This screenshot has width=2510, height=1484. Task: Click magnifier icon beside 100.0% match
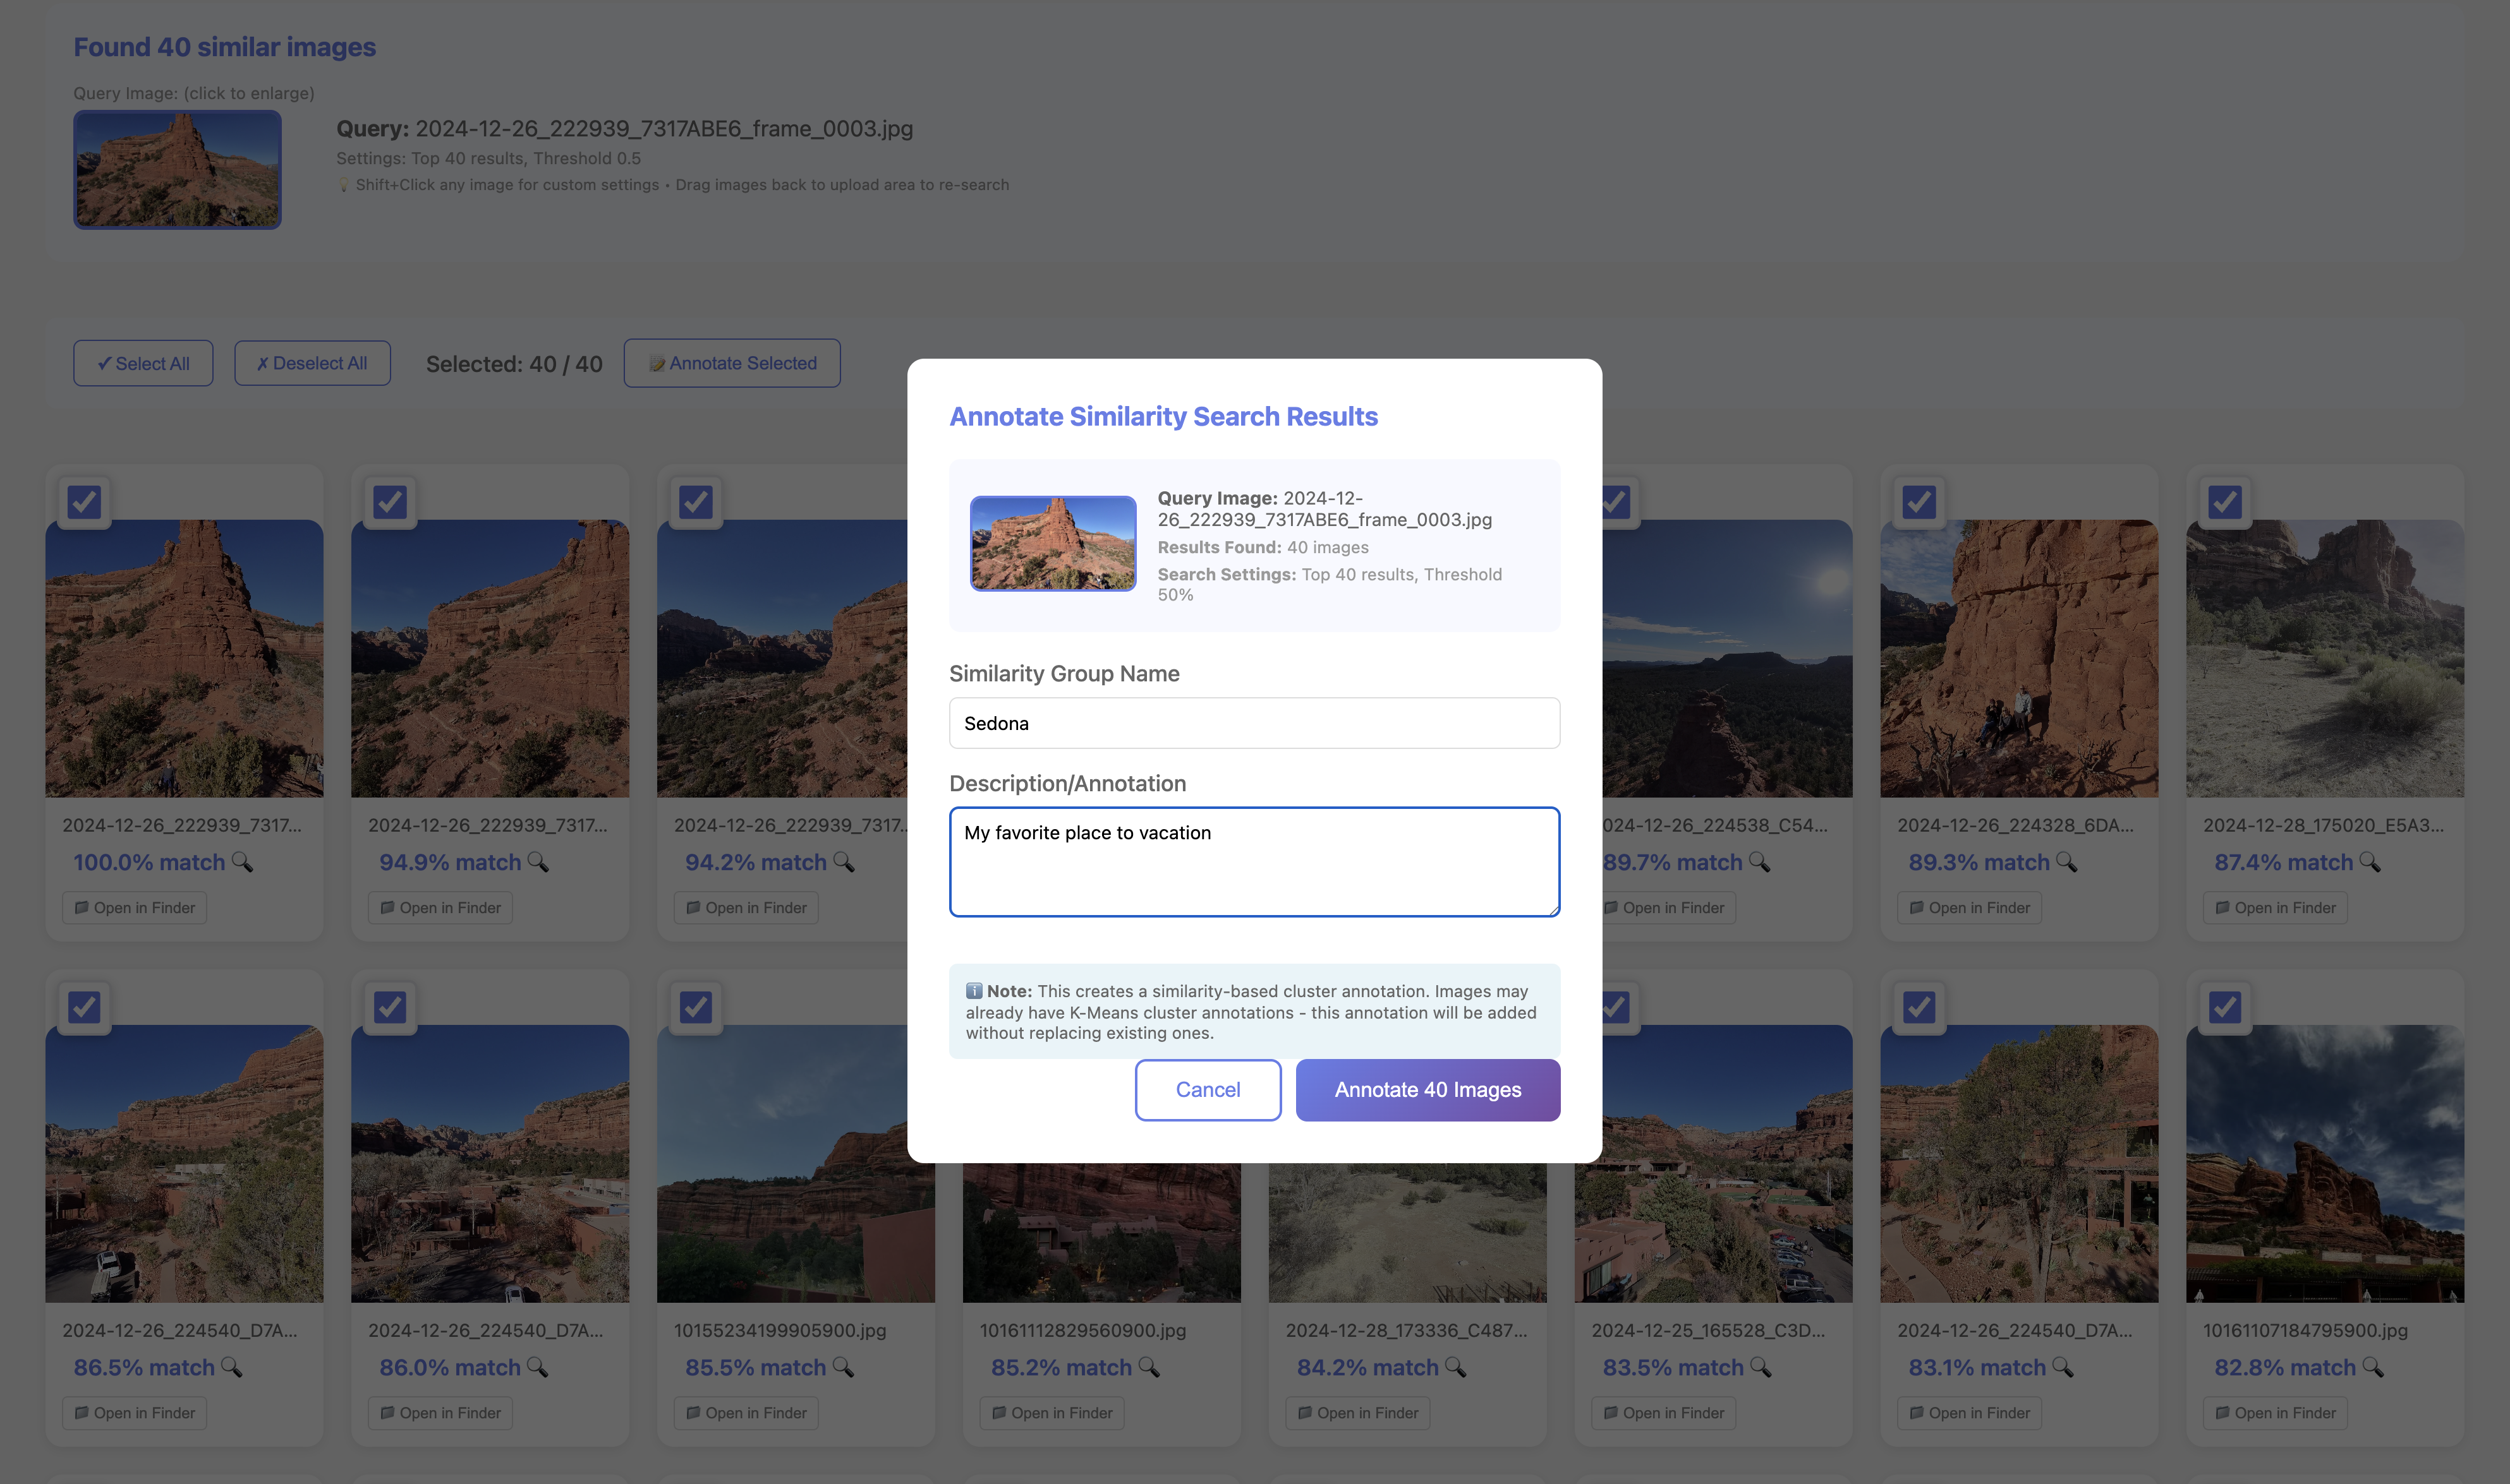[x=242, y=862]
